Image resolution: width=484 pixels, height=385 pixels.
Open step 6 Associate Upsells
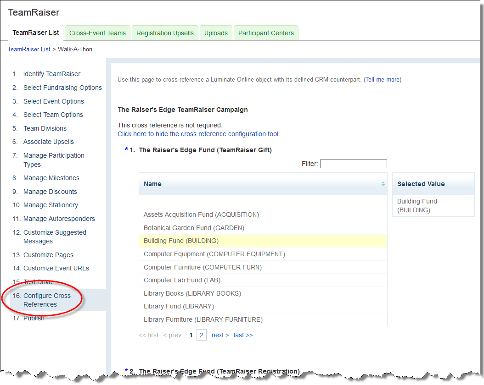49,142
